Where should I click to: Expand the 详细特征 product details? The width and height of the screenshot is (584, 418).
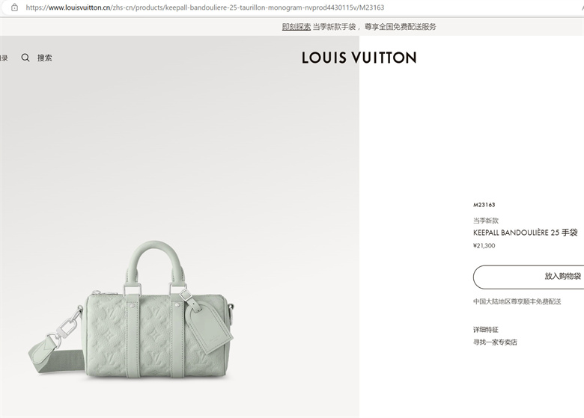(x=486, y=330)
